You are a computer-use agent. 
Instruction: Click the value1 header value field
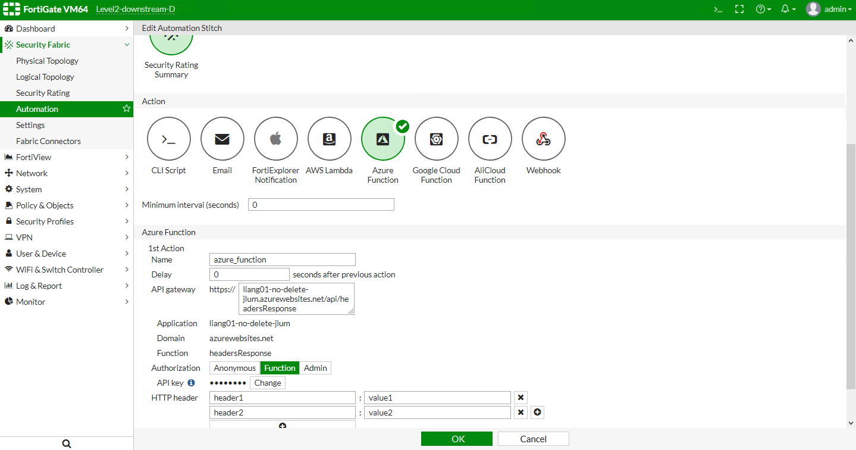tap(438, 398)
